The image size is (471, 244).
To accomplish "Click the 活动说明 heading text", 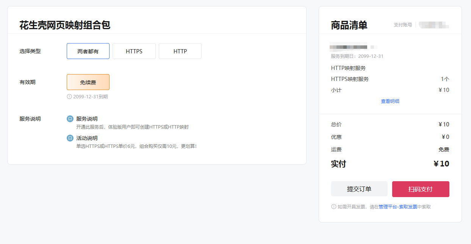I will point(87,138).
